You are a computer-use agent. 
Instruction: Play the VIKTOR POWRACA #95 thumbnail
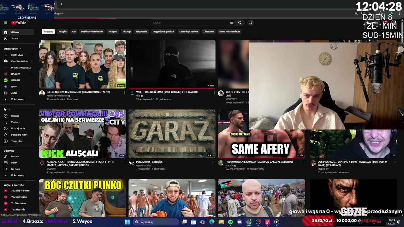pos(83,134)
